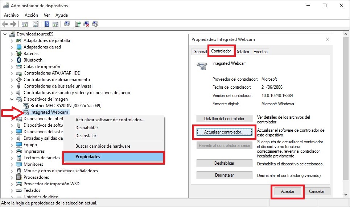Click the Controladoras de almacenamiento icon
350x207 pixels.
19,80
